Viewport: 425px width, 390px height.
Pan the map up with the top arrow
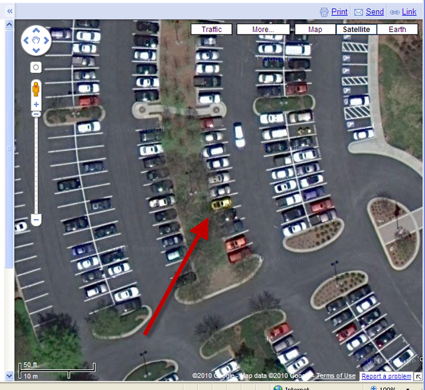click(36, 31)
